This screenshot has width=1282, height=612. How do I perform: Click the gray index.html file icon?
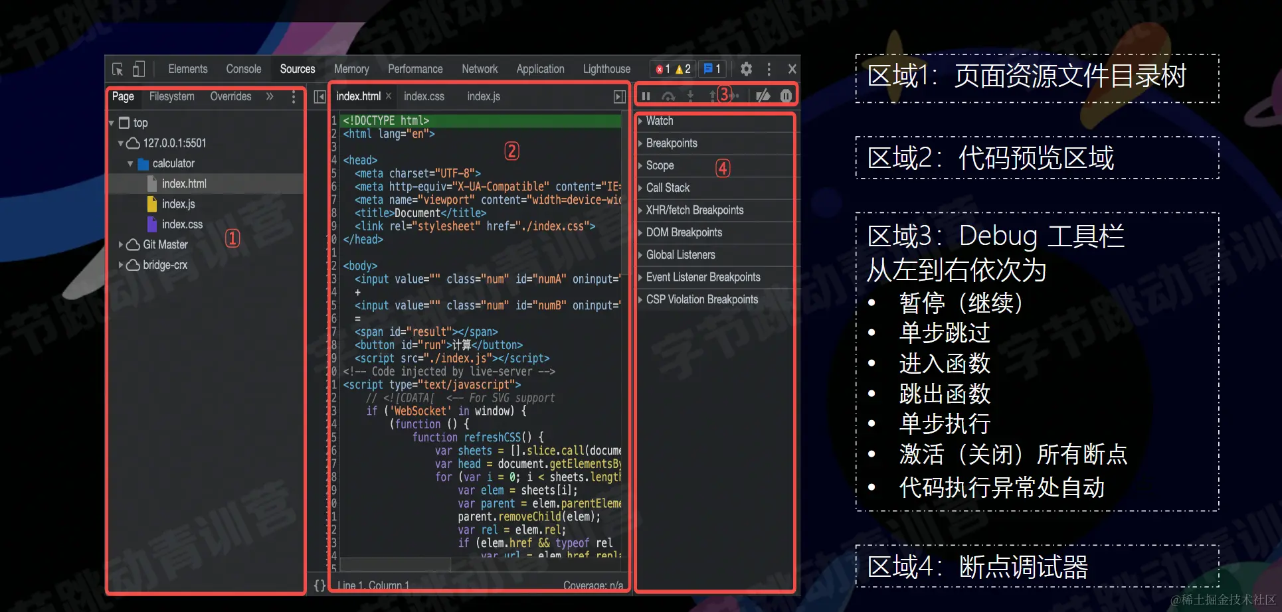click(152, 184)
